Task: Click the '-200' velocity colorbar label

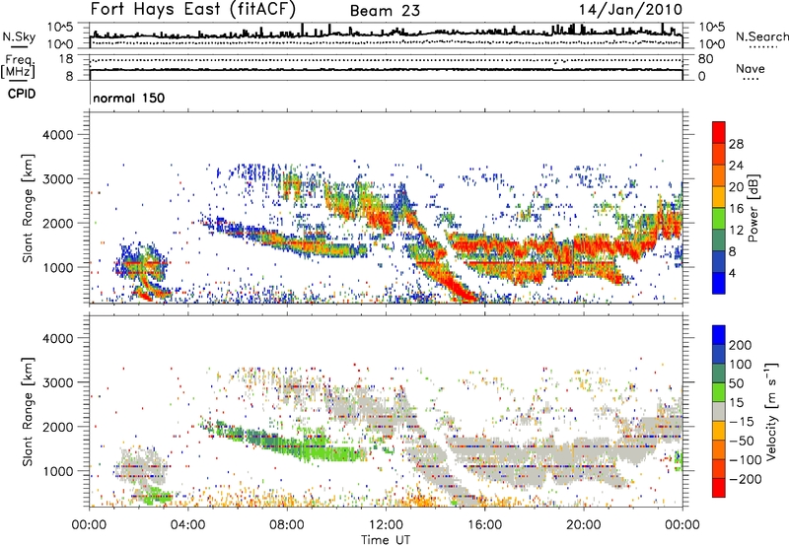Action: point(745,480)
